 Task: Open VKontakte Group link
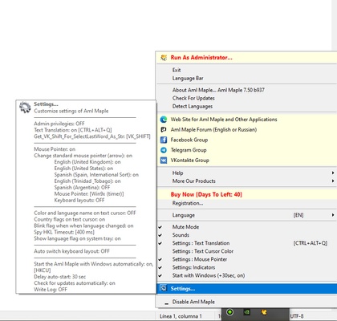coord(190,160)
